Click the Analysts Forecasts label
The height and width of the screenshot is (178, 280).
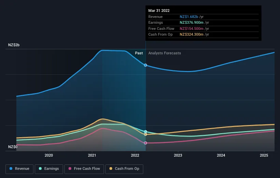coord(164,53)
